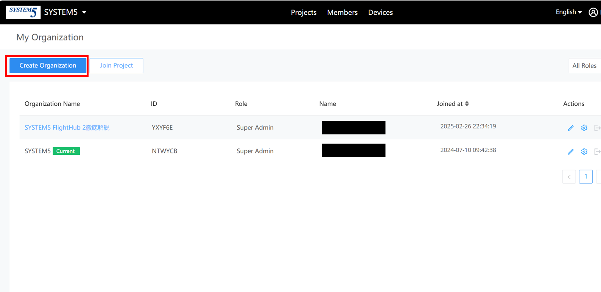Click exit icon for NTWYCB organization row
Screen dimensions: 601x292
click(x=598, y=152)
